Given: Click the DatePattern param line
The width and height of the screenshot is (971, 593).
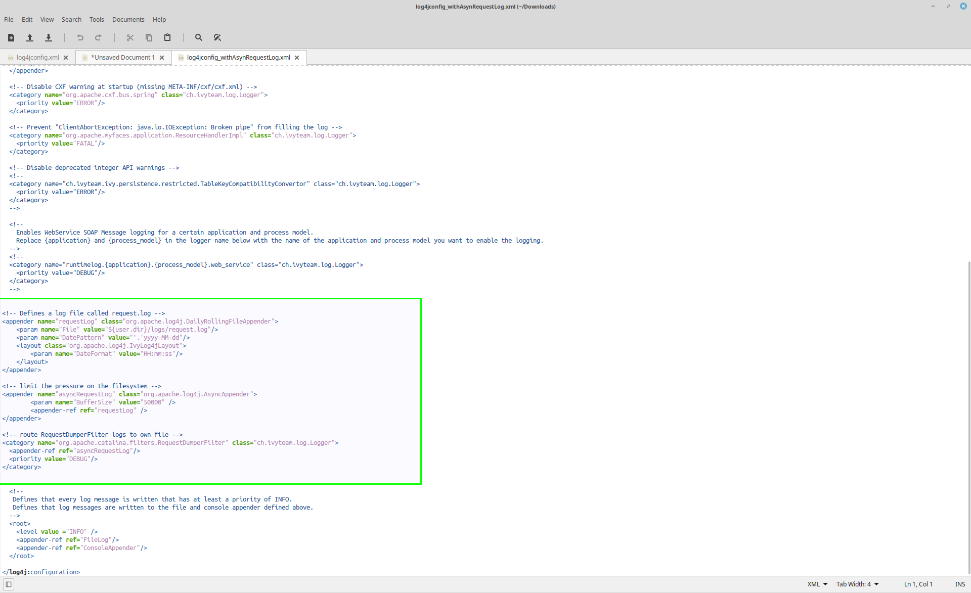Looking at the screenshot, I should click(103, 338).
